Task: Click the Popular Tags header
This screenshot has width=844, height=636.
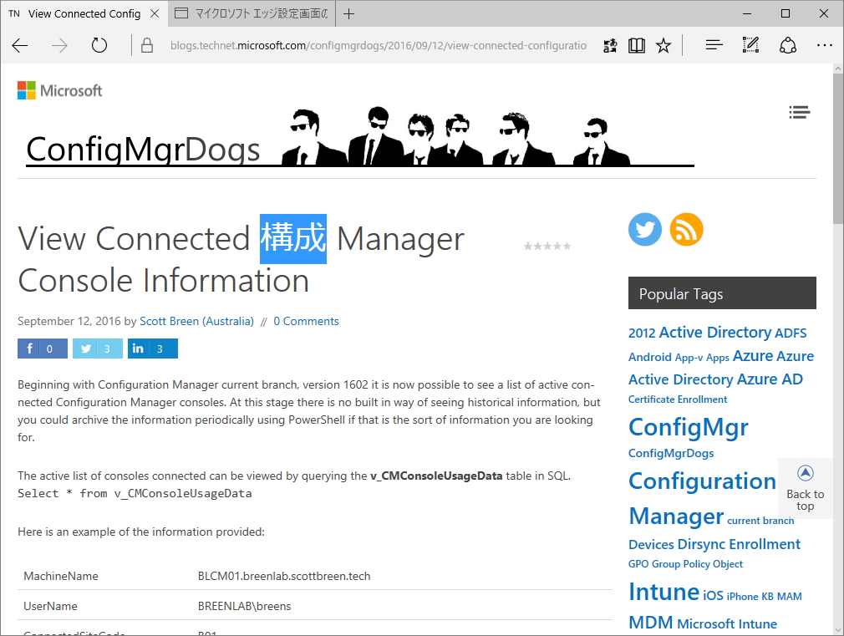Action: pos(722,293)
